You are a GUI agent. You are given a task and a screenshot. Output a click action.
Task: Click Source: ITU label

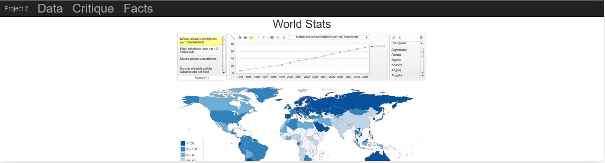coord(201,78)
